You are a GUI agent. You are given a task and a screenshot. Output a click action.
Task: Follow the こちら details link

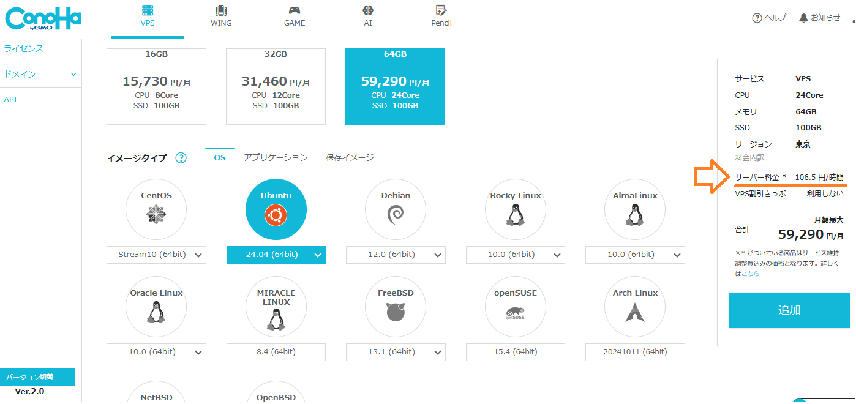pyautogui.click(x=750, y=274)
